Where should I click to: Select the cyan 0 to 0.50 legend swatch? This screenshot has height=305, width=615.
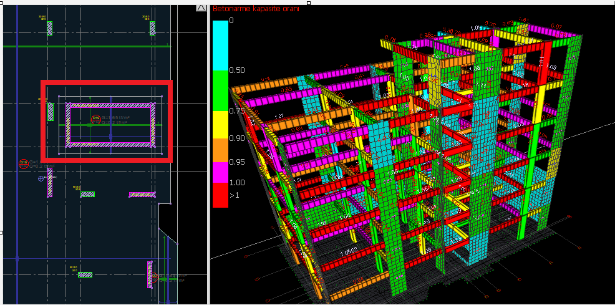click(220, 45)
